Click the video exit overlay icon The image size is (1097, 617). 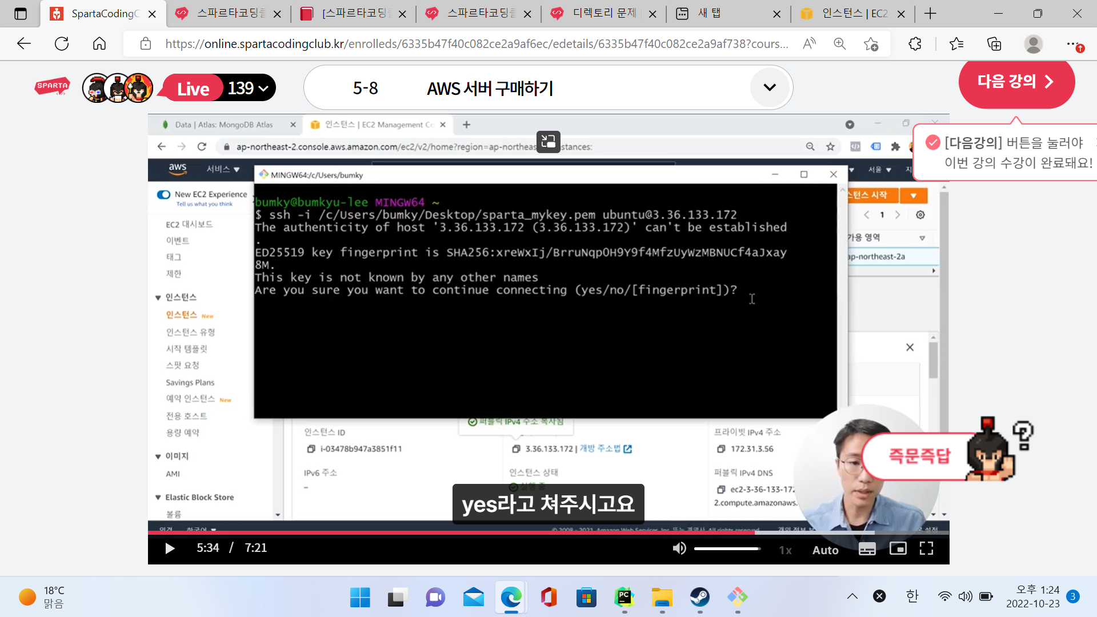tap(548, 142)
